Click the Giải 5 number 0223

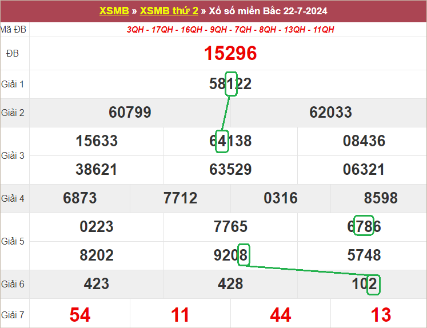pyautogui.click(x=97, y=227)
